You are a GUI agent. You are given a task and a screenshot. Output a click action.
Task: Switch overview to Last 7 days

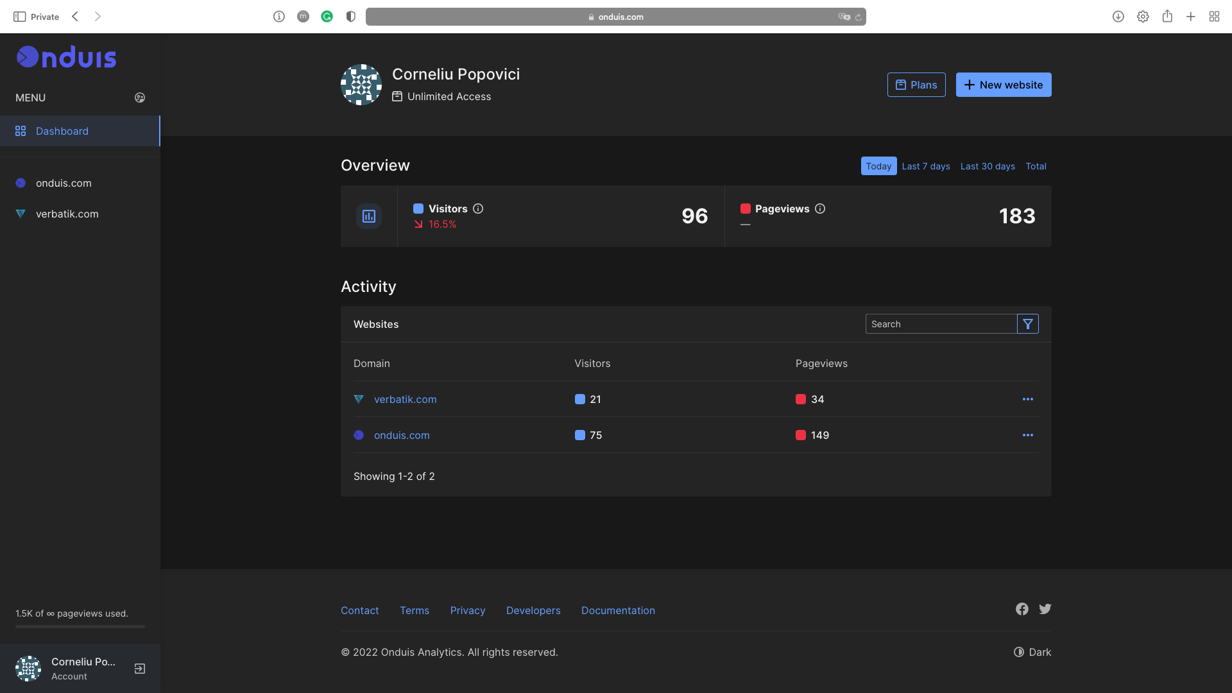926,166
